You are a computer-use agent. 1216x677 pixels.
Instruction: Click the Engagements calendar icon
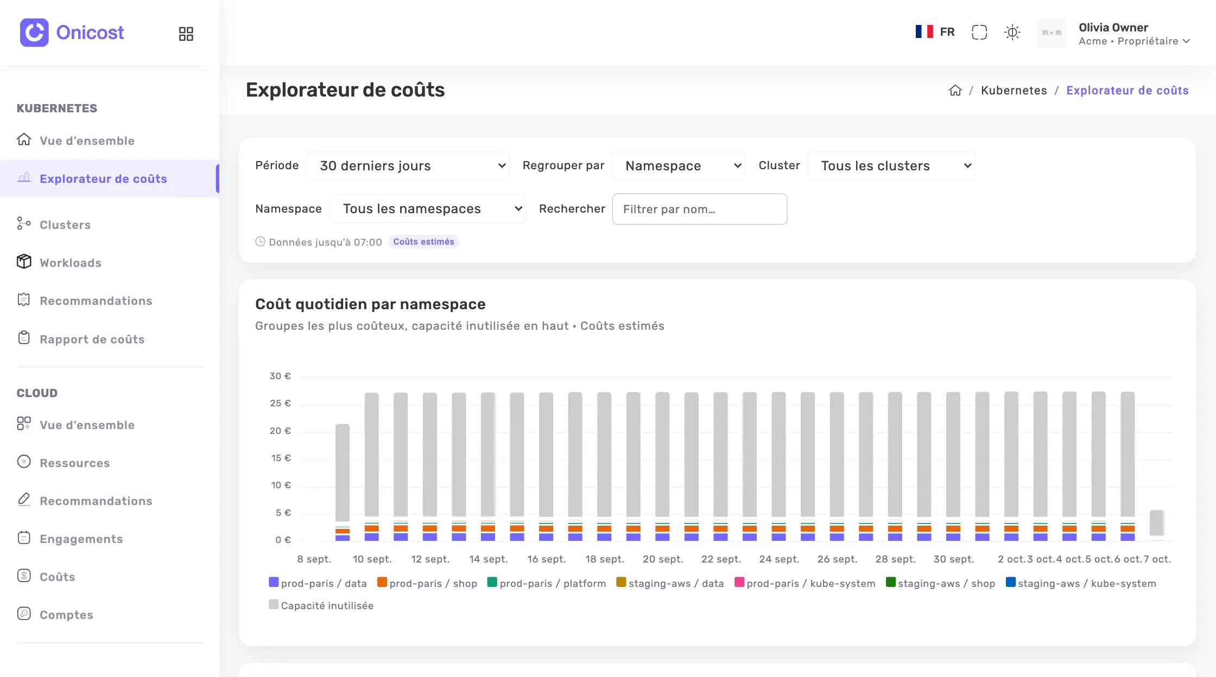[x=24, y=538]
